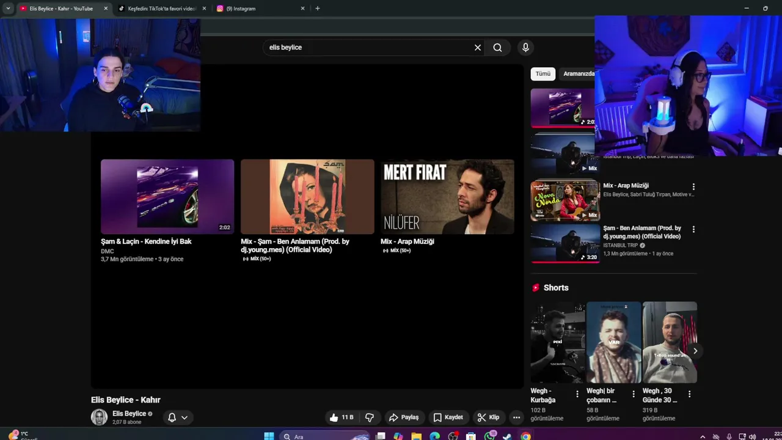Open a new browser tab

[317, 9]
